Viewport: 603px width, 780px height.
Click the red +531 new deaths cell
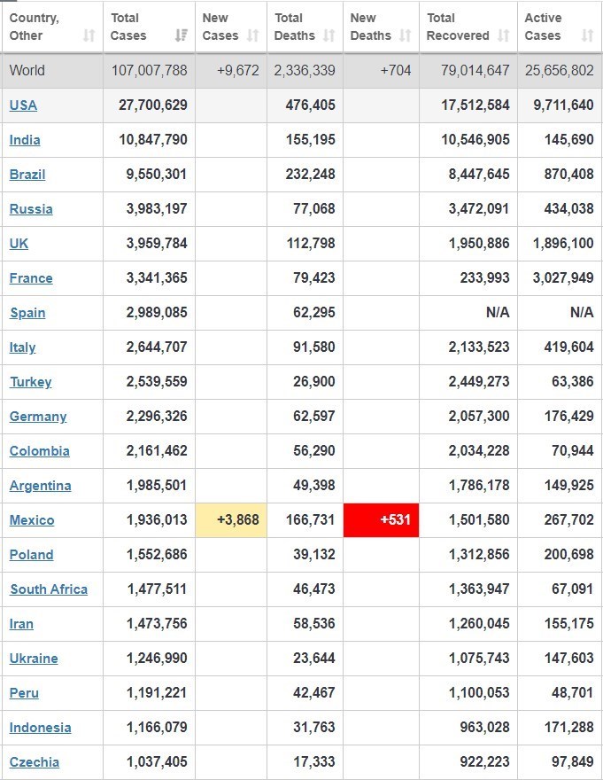[x=381, y=520]
